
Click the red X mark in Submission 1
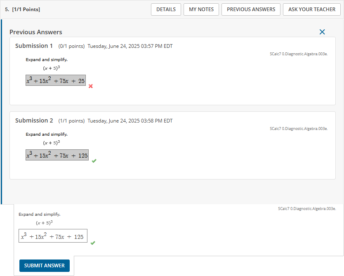coord(91,86)
